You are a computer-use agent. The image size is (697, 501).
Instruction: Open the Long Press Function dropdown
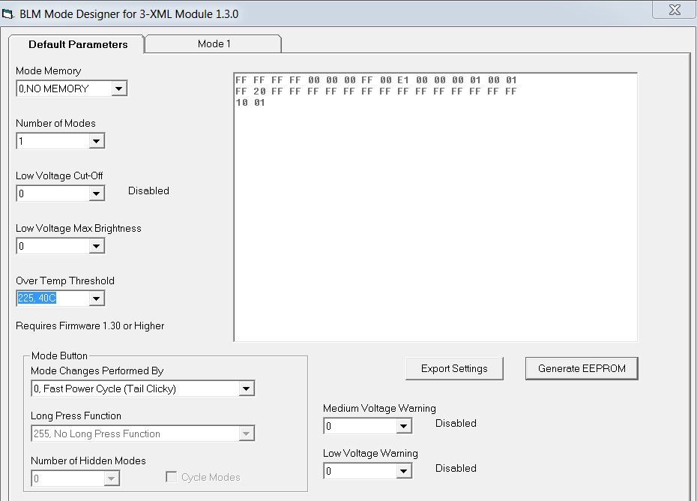pos(246,433)
